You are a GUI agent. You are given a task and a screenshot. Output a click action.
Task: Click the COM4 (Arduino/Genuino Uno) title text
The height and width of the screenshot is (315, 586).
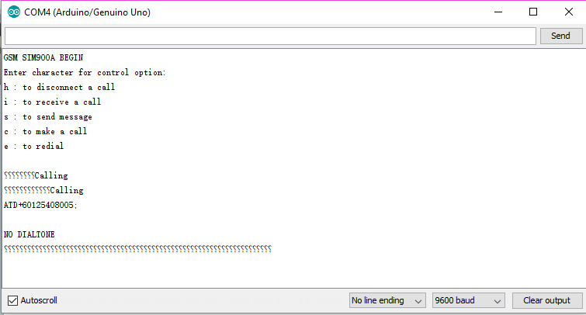87,12
